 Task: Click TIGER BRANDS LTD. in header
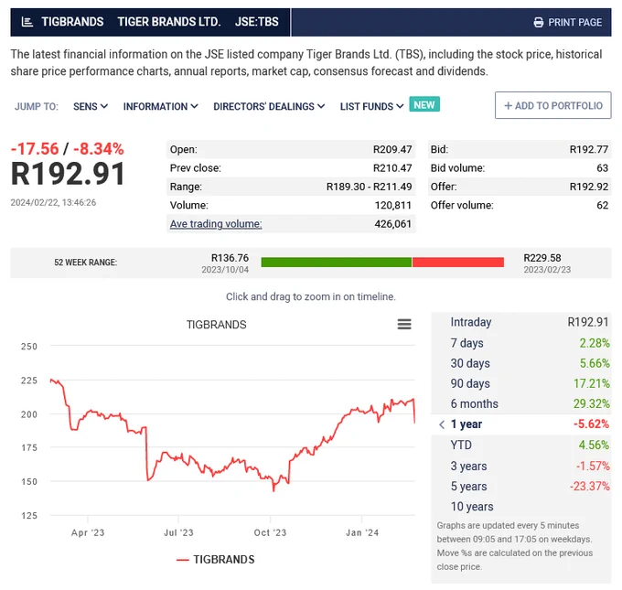[169, 21]
